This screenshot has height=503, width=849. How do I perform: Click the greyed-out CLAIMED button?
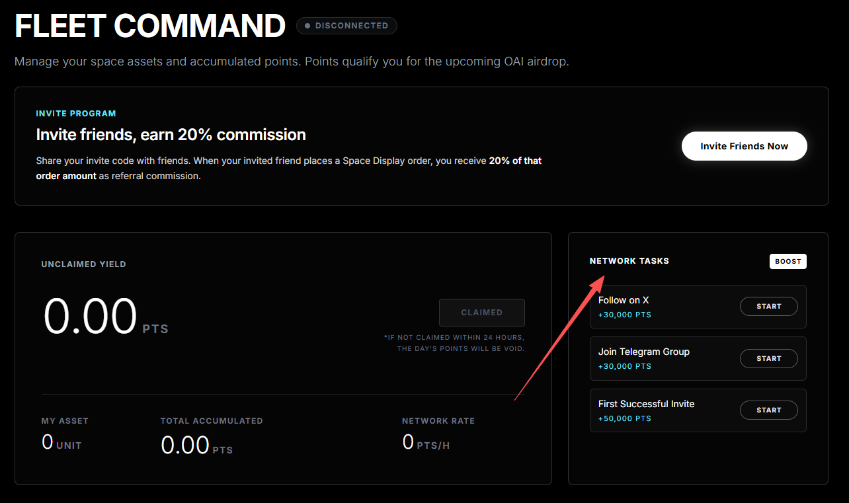(482, 313)
